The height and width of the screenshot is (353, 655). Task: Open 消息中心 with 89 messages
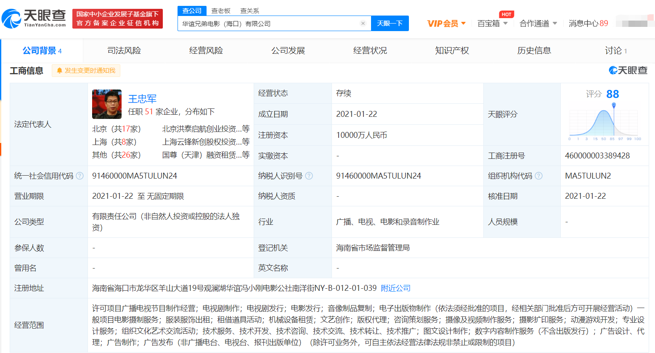point(588,24)
